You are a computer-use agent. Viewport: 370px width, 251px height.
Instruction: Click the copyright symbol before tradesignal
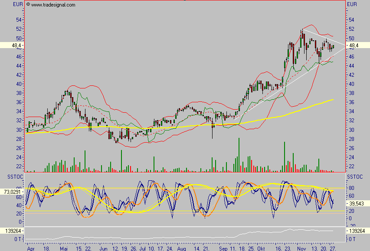pos(28,5)
